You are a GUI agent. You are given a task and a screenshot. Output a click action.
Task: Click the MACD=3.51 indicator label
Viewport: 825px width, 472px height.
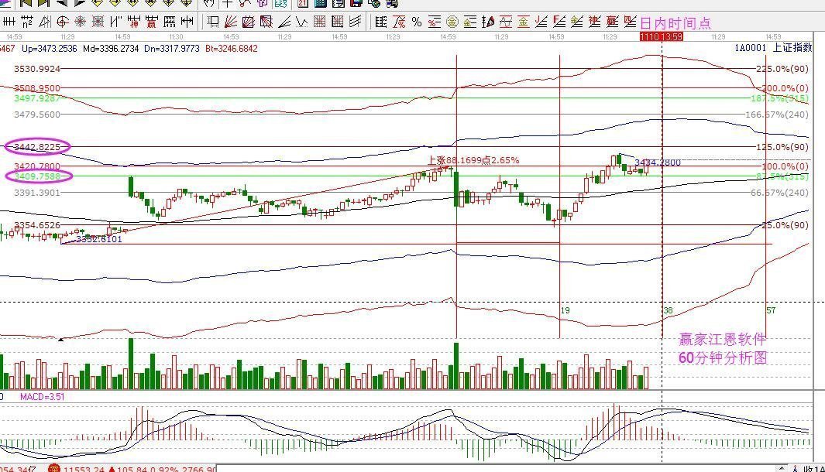coord(42,396)
